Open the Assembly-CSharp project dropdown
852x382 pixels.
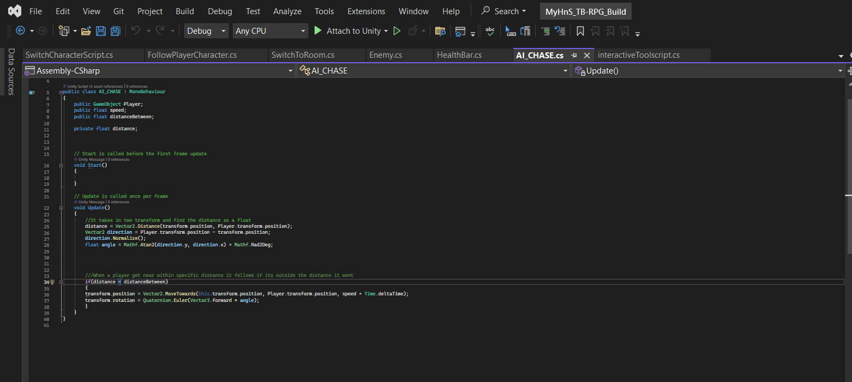158,70
